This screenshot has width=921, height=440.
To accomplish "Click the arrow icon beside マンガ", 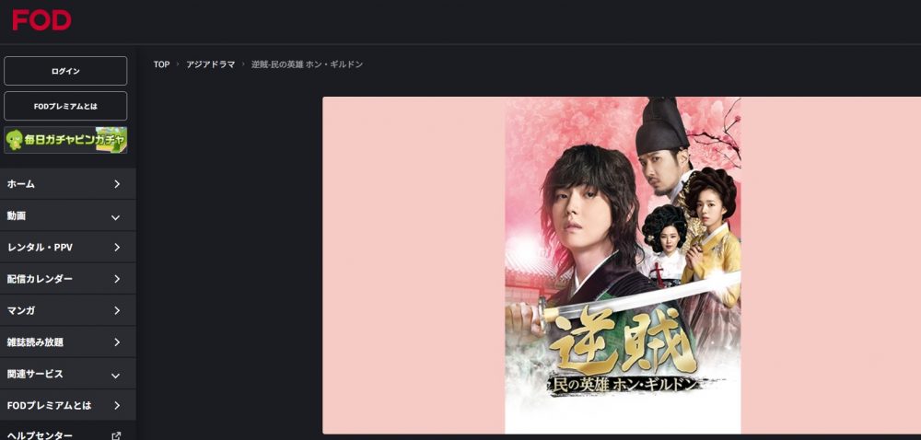I will click(x=117, y=311).
